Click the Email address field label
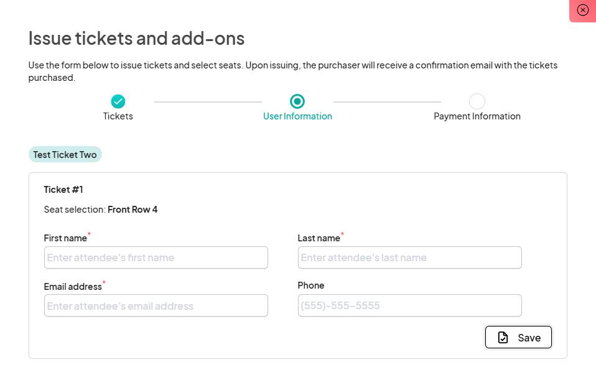The width and height of the screenshot is (596, 385). click(73, 287)
